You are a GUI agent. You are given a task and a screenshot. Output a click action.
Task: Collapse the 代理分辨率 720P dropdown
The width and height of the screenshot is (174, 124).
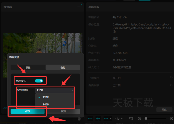tap(55, 90)
